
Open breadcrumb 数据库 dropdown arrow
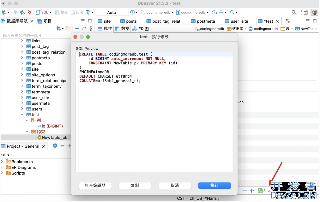[x=245, y=29]
